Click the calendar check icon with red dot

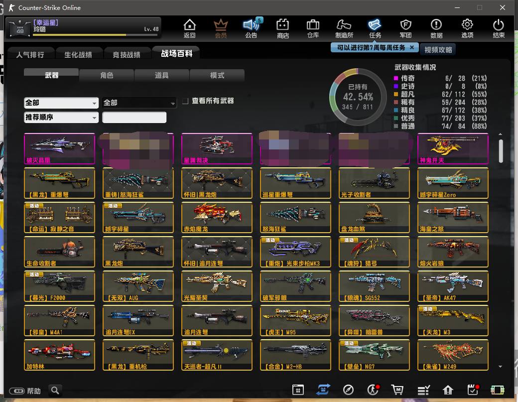click(x=473, y=390)
